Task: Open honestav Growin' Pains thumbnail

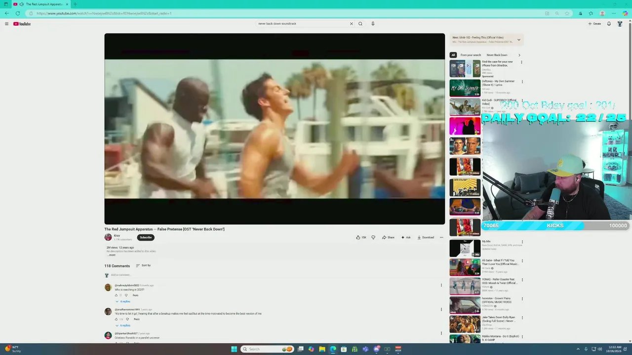Action: (465, 306)
